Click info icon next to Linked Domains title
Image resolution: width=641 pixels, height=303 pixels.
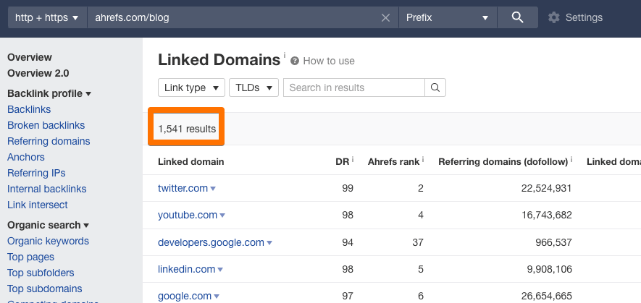click(285, 55)
